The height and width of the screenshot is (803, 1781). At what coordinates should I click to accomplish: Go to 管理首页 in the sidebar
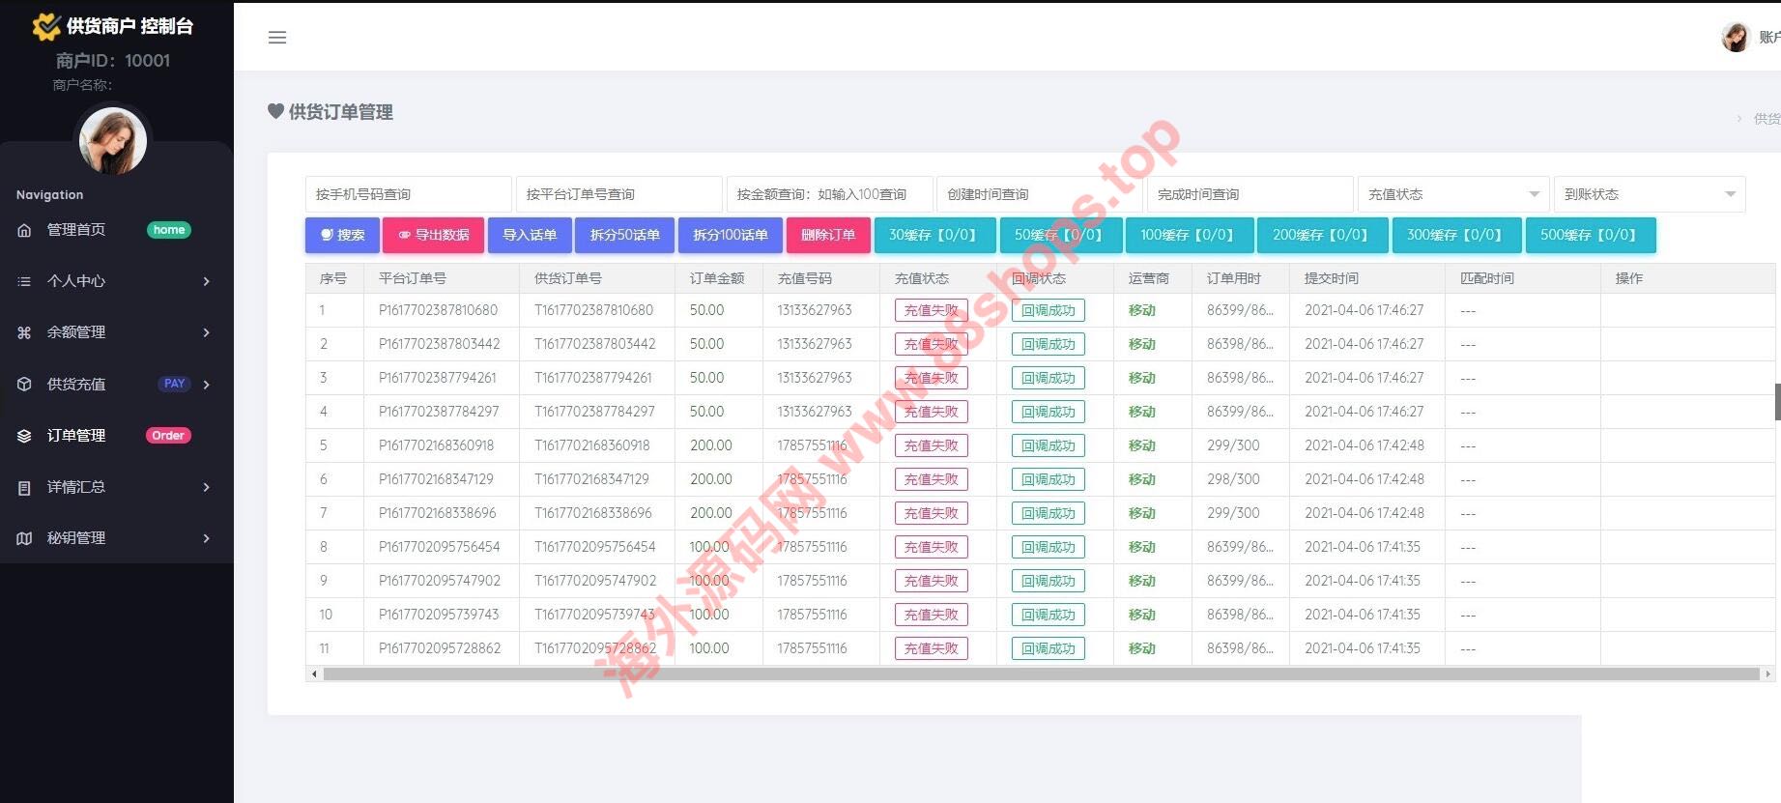[x=77, y=230]
